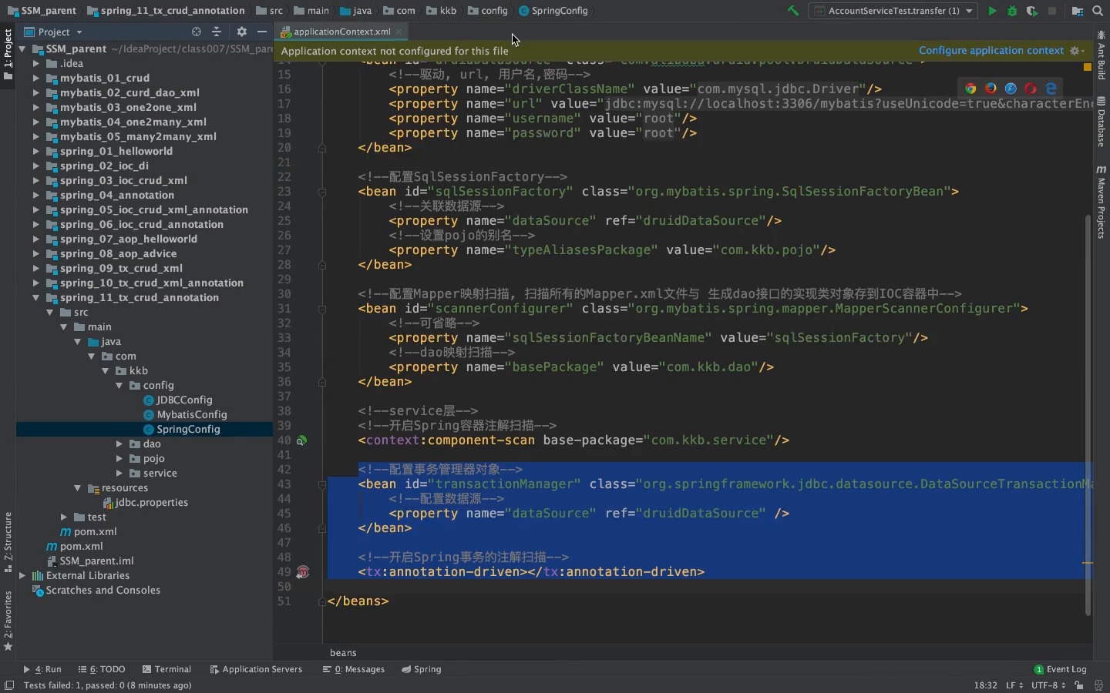Click gutter icon on line 40

[302, 440]
